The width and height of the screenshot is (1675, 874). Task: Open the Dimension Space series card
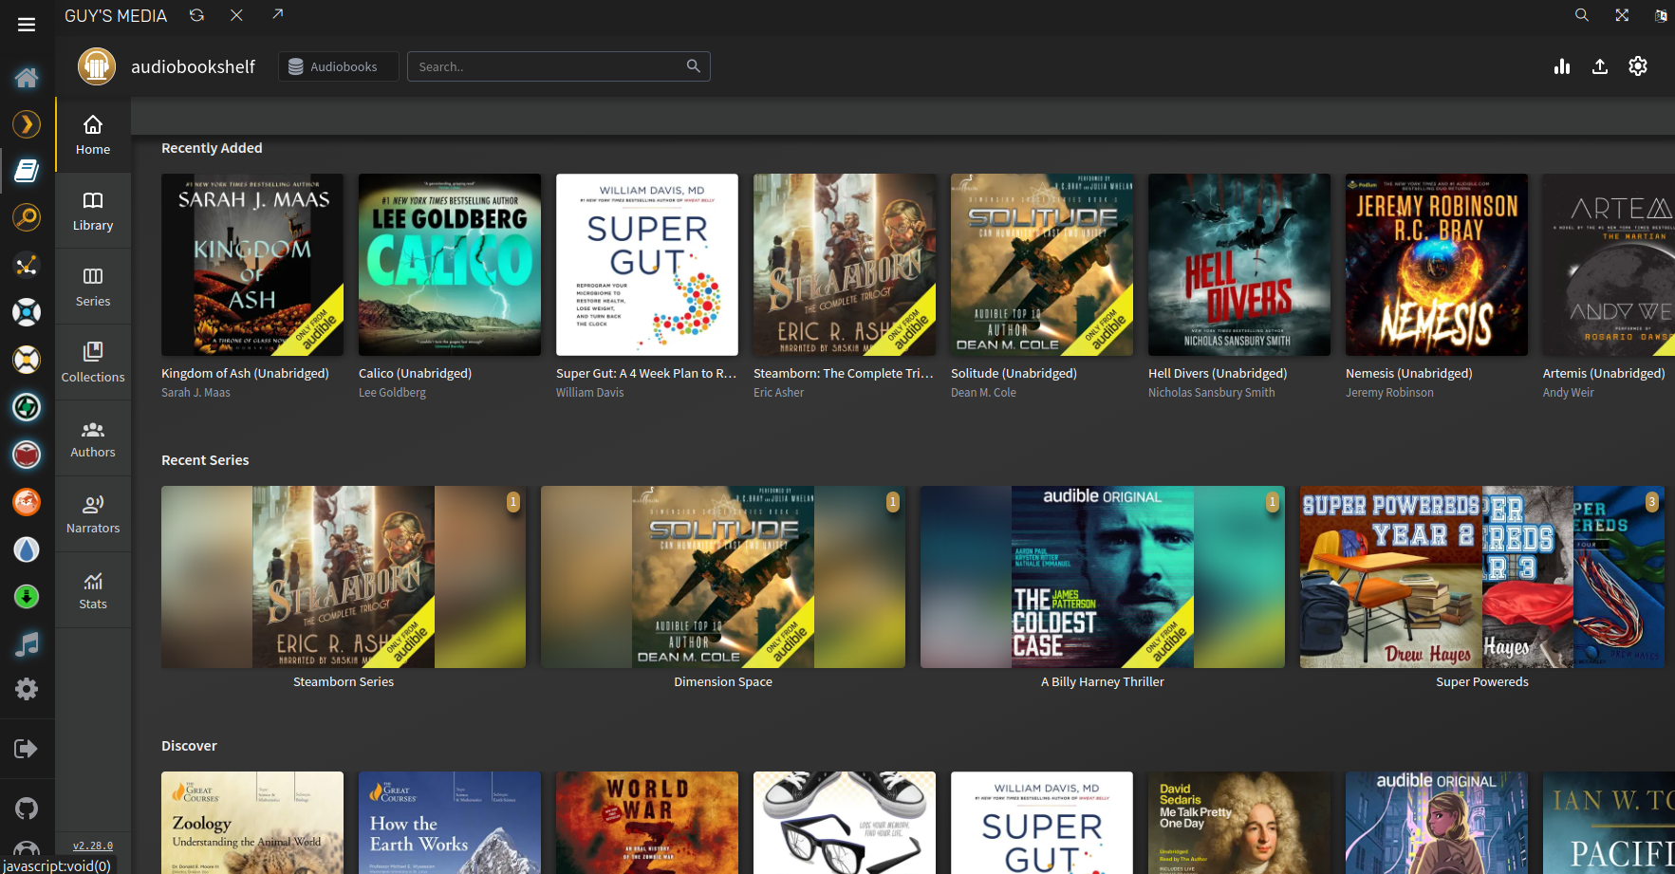tap(723, 577)
